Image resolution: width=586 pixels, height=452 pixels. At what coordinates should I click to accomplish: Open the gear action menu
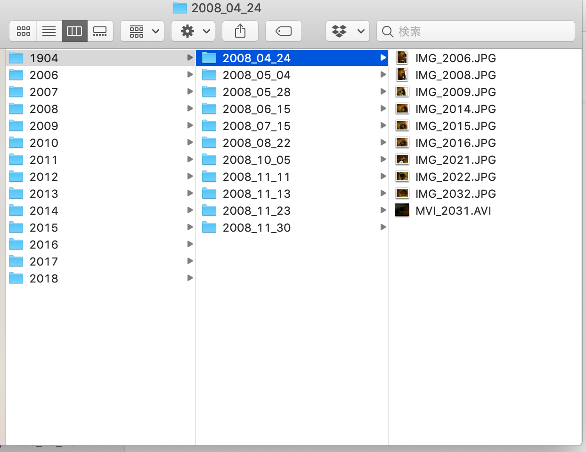click(193, 32)
